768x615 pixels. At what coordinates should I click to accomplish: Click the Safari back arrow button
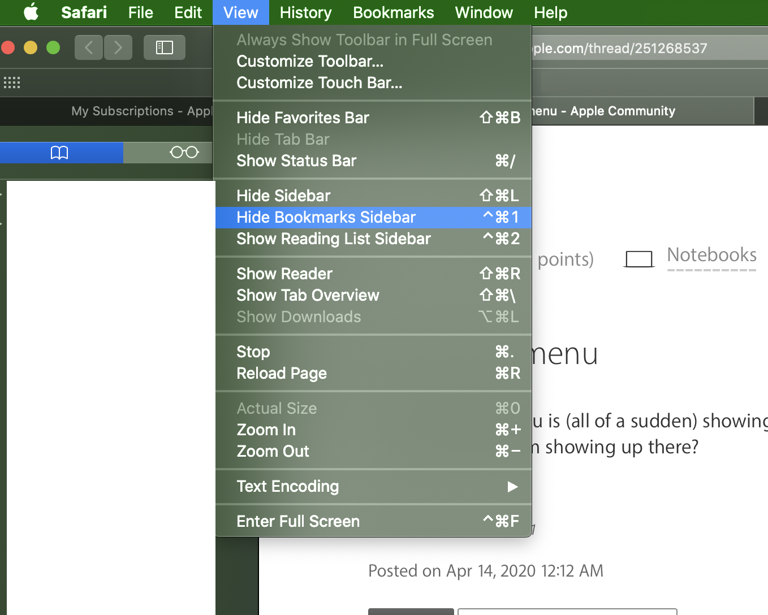(89, 47)
